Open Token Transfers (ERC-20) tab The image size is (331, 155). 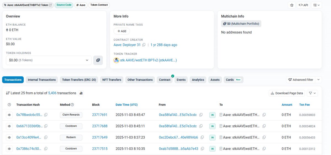(79, 80)
